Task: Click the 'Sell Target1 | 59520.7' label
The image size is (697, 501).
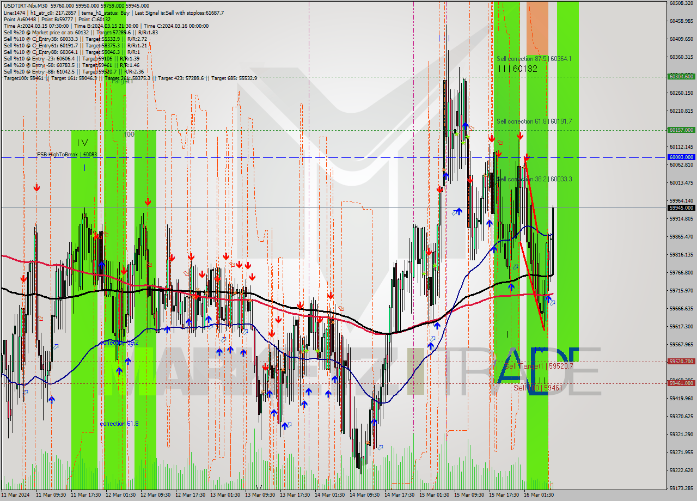Action: [539, 366]
